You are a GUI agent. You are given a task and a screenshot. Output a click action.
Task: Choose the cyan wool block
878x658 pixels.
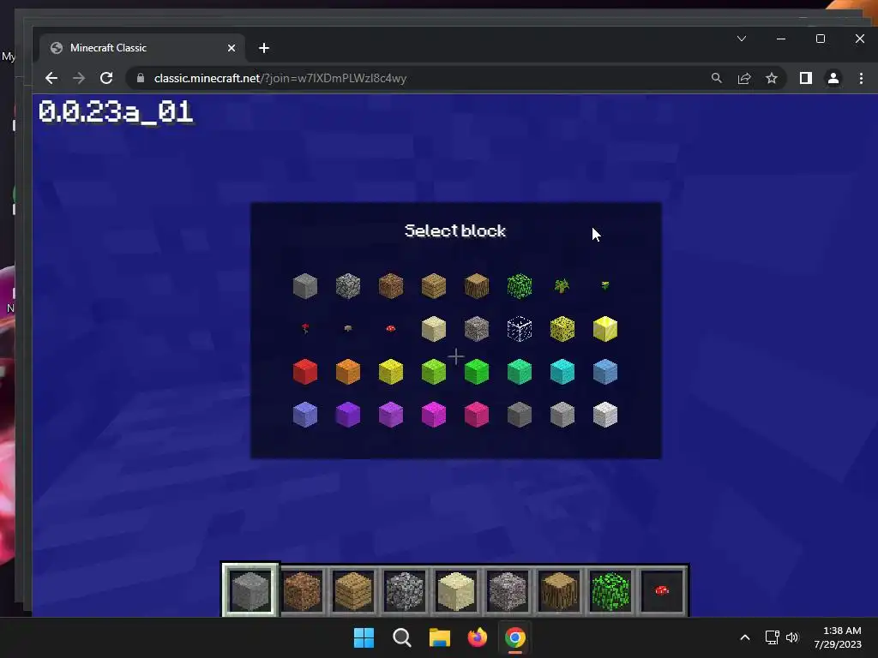(x=562, y=372)
